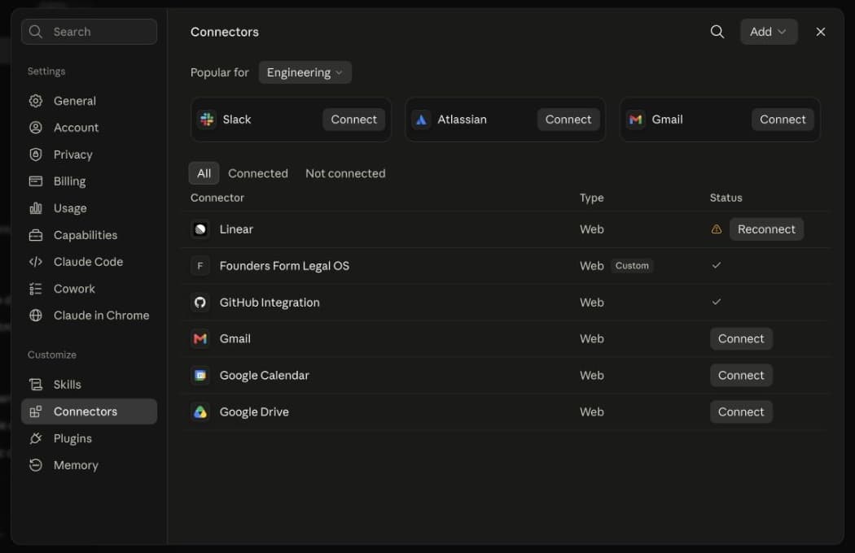Click the Google Drive name
This screenshot has height=553, width=855.
click(x=254, y=411)
